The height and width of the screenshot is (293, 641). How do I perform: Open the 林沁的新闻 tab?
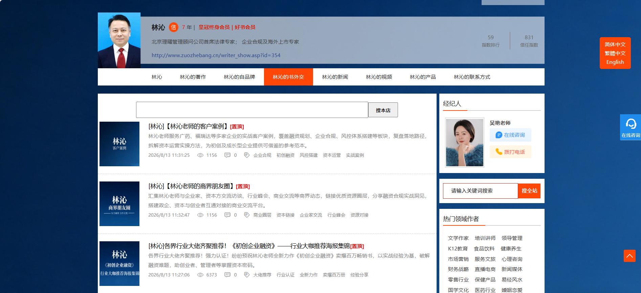point(335,77)
